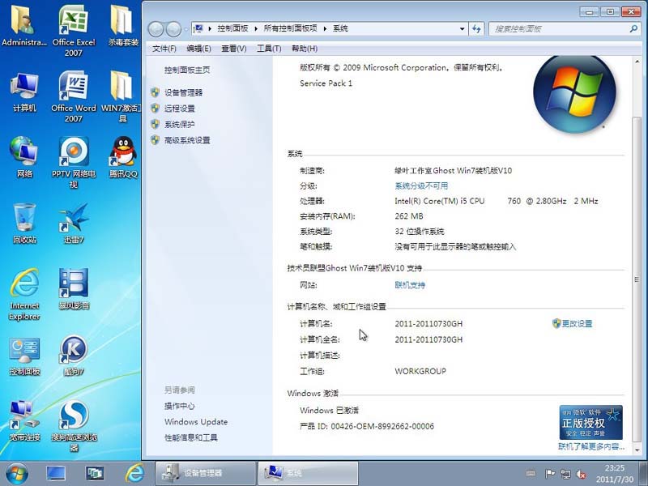This screenshot has height=486, width=648.
Task: Open 高级系统设置 from sidebar
Action: 187,140
